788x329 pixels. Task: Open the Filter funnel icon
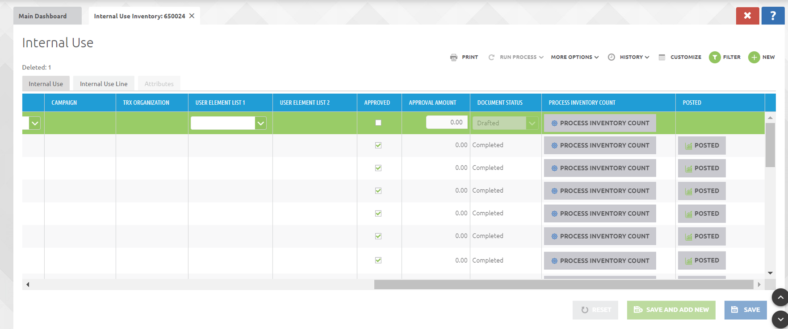pyautogui.click(x=715, y=57)
